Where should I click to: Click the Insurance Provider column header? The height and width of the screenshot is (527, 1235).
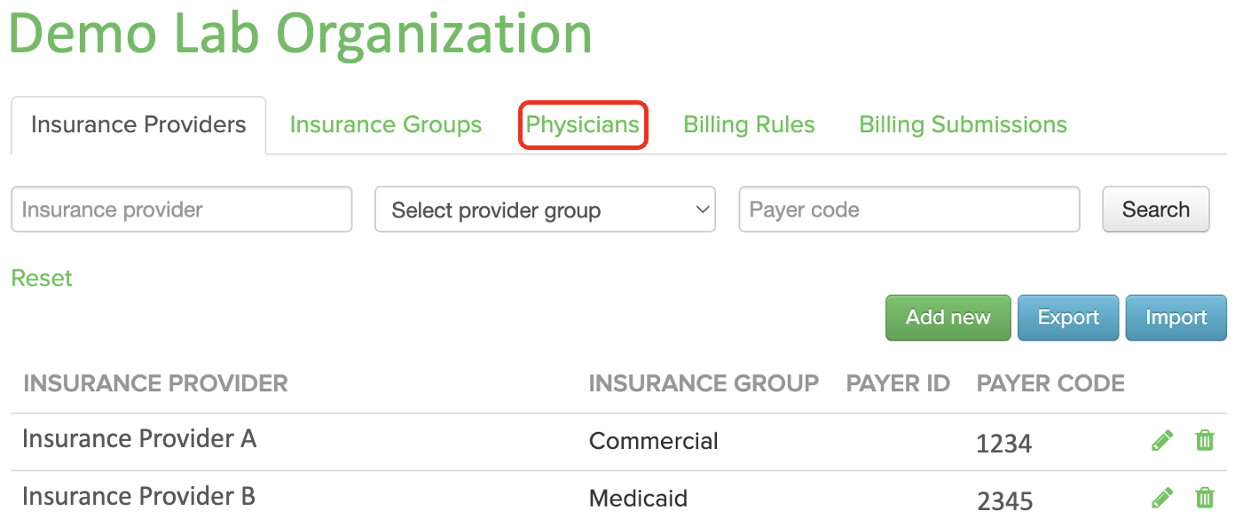[155, 383]
